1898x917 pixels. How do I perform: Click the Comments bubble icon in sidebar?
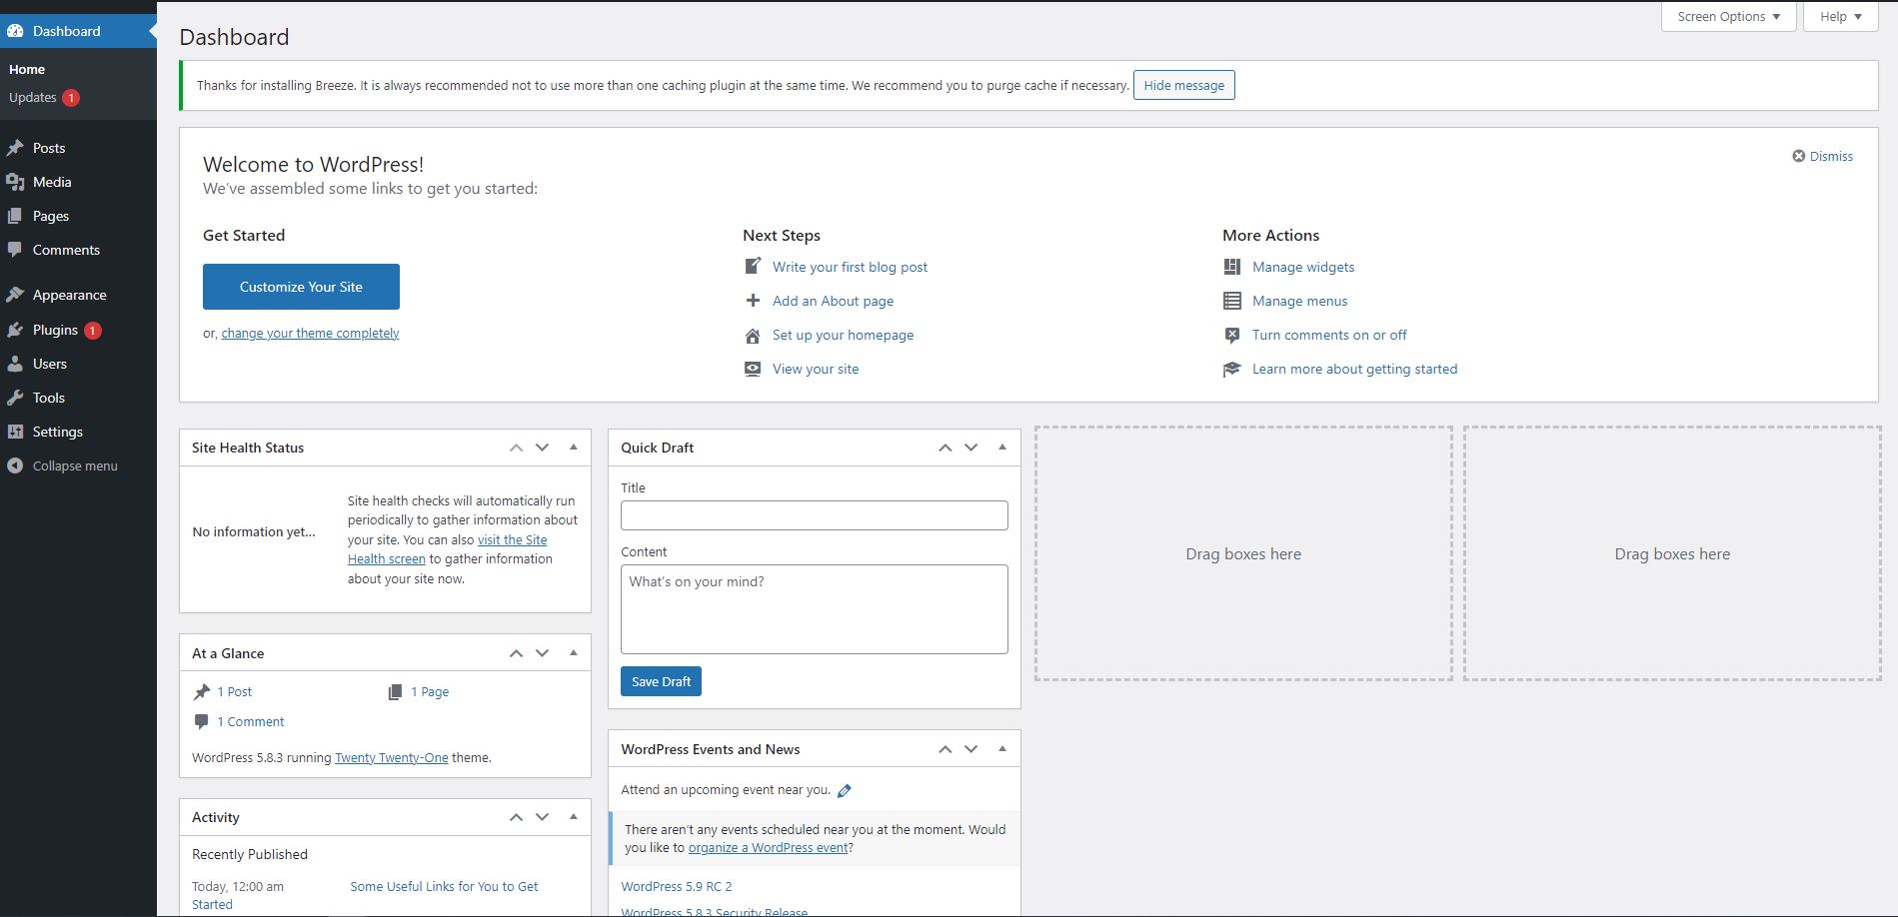coord(15,250)
